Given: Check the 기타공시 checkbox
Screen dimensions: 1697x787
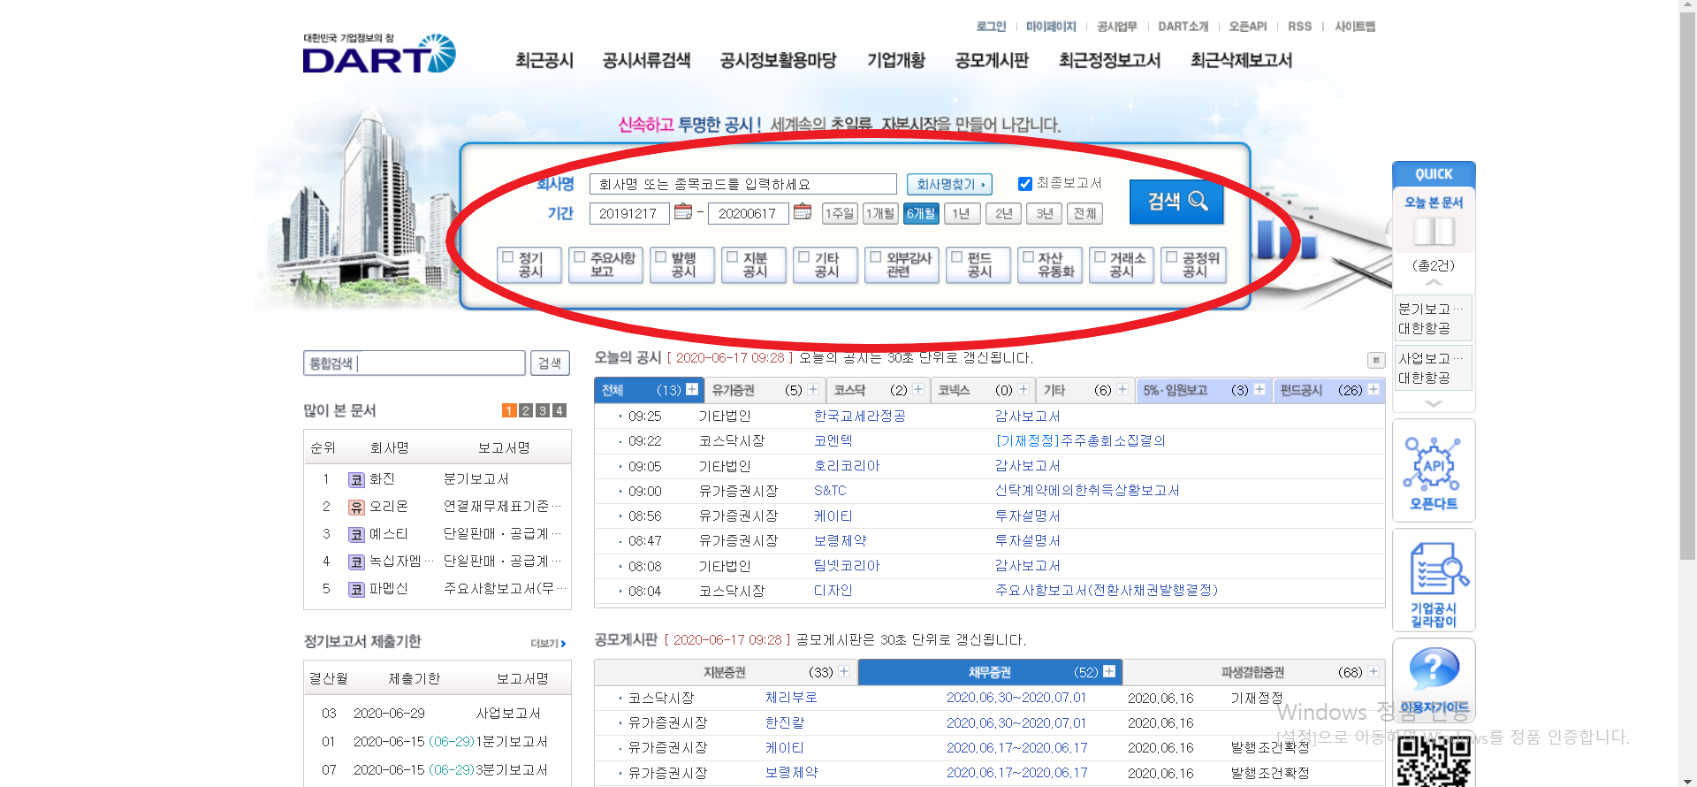Looking at the screenshot, I should coord(804,257).
